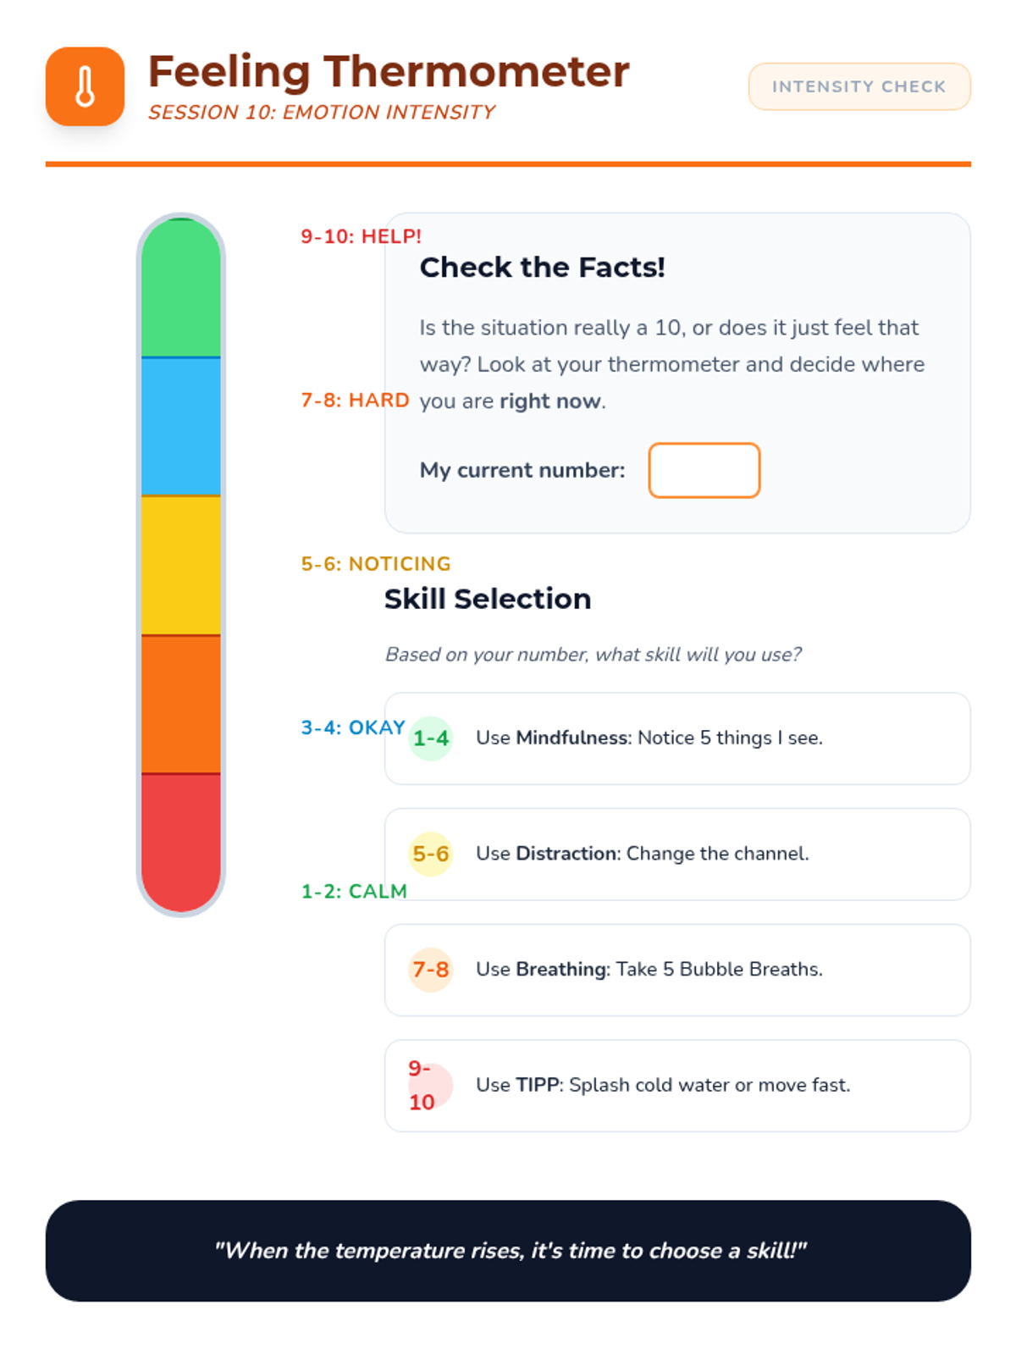Click the orange thermometer segment

click(x=180, y=704)
